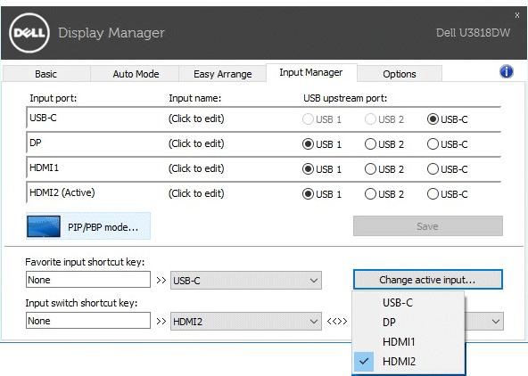Click the PIP/PBP monitor thumbnail icon

click(x=44, y=226)
